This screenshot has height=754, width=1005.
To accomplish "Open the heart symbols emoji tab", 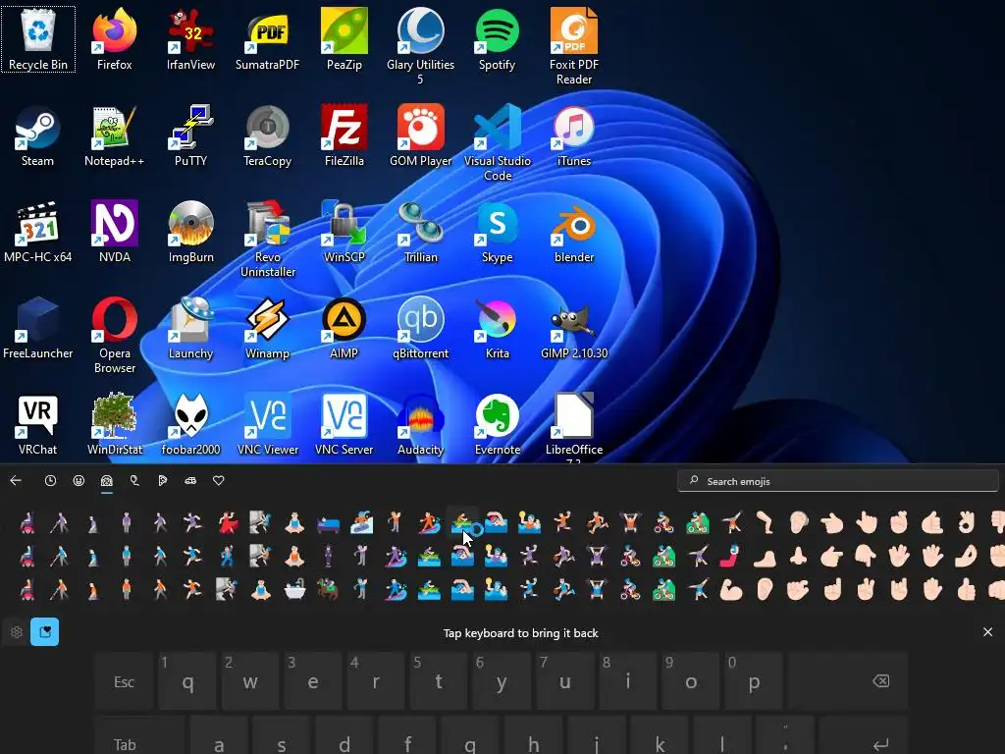I will [219, 480].
